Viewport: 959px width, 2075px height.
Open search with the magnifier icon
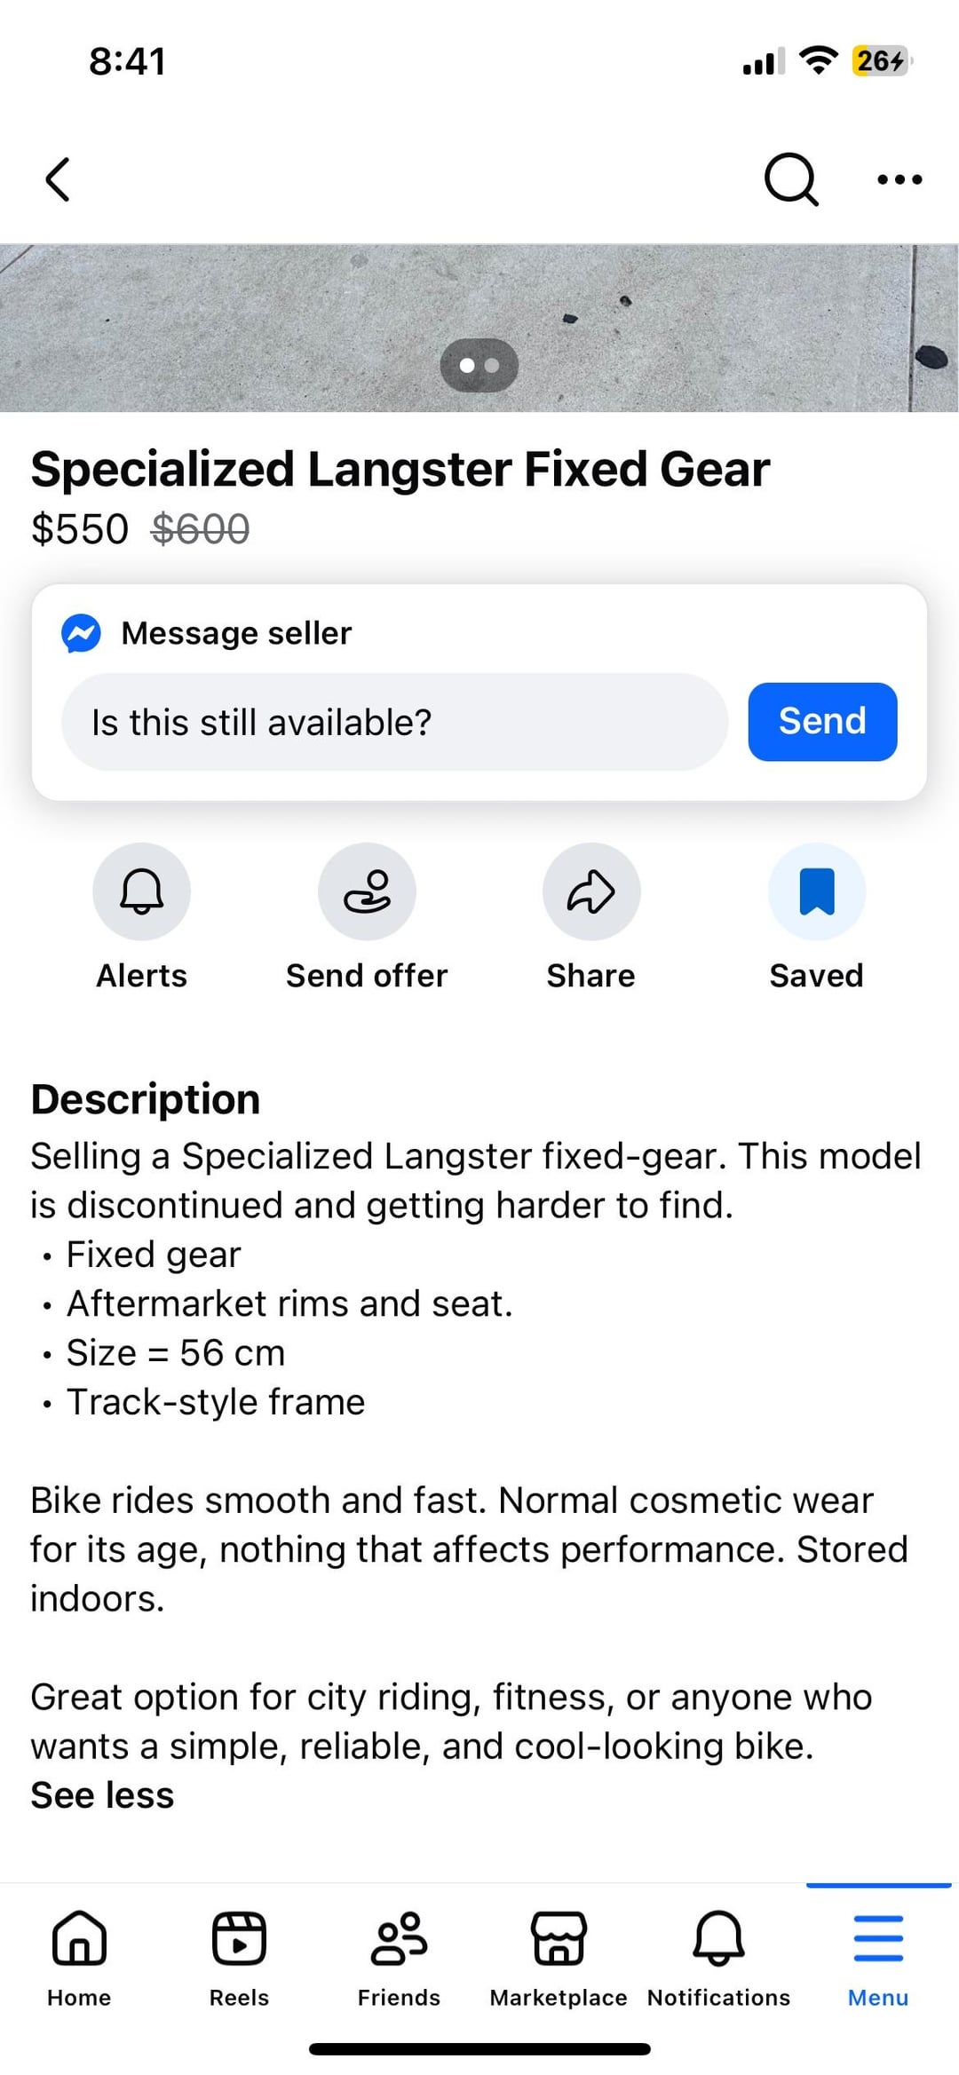click(x=789, y=179)
